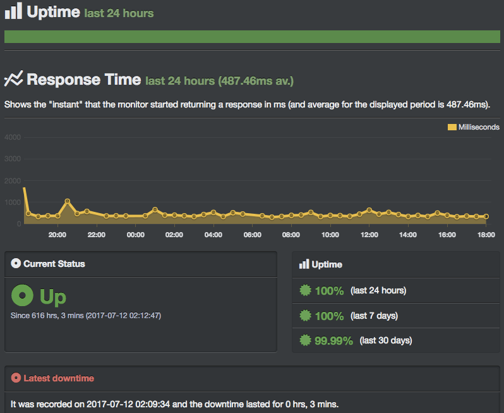Click the Latest downtime heading text
The width and height of the screenshot is (504, 413).
coord(59,378)
